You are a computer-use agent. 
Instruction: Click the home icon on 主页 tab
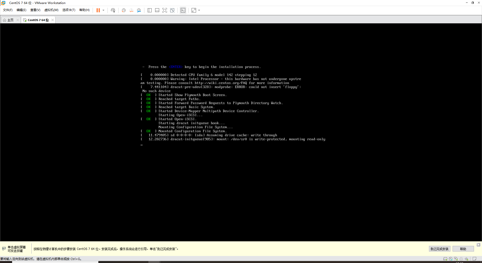(x=5, y=20)
